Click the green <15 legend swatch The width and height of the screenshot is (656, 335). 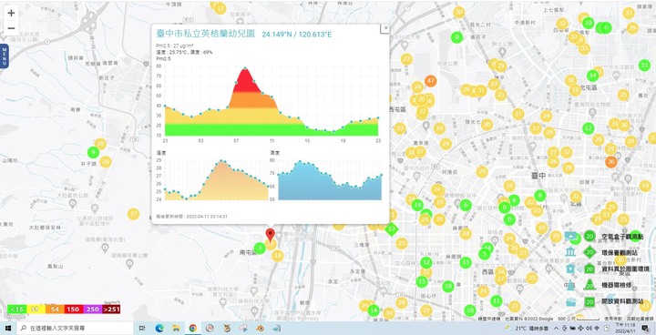(16, 310)
